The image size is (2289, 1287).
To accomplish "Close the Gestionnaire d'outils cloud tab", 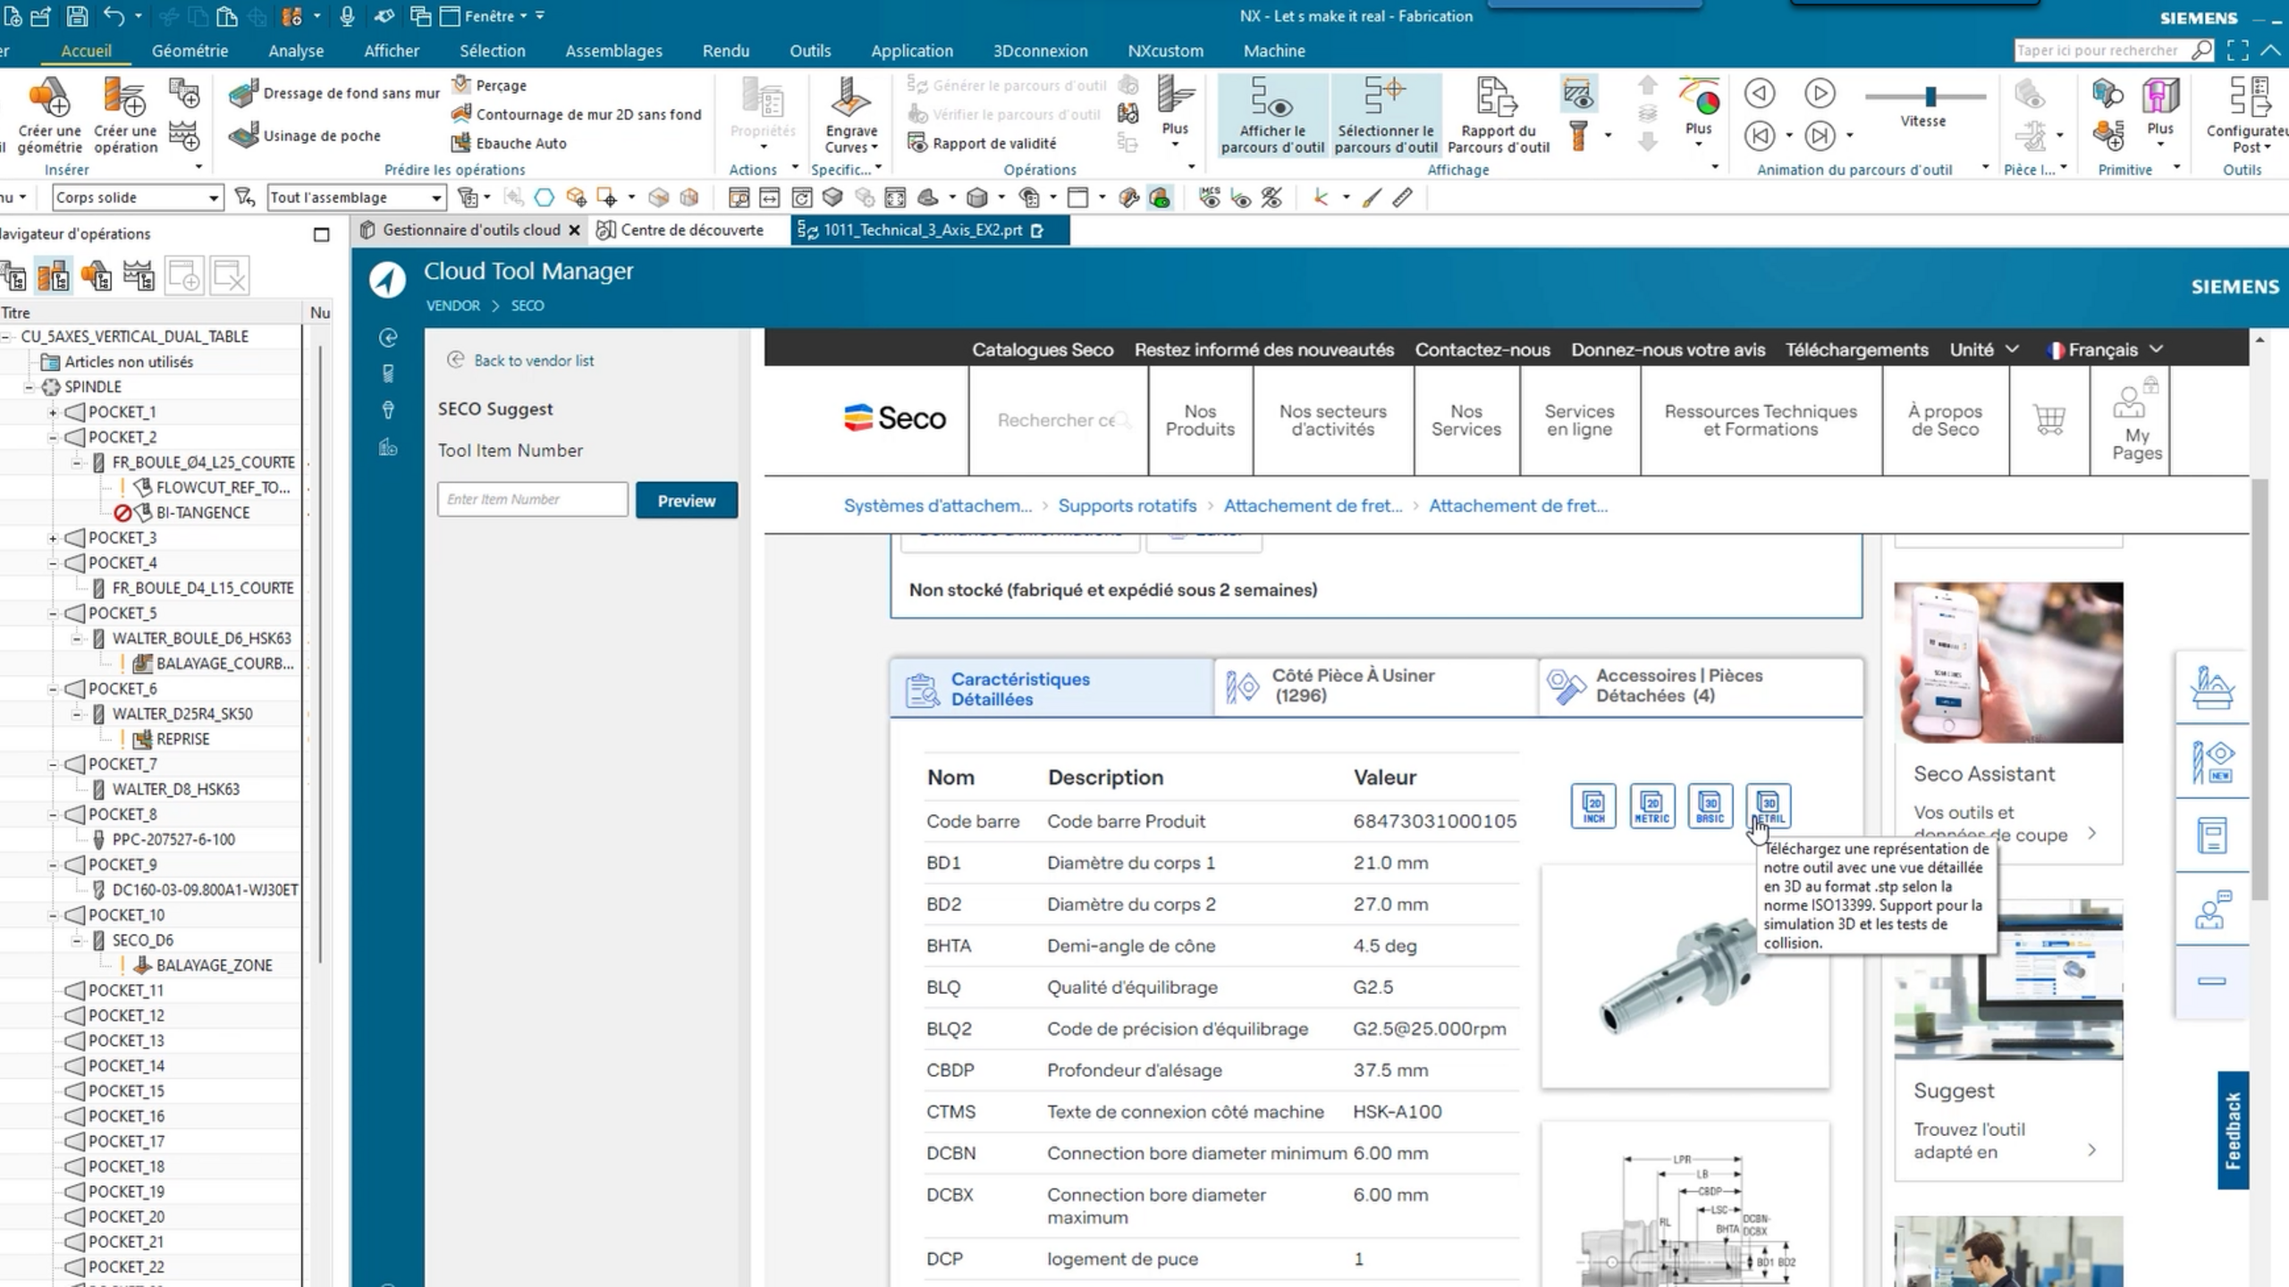I will tap(575, 231).
